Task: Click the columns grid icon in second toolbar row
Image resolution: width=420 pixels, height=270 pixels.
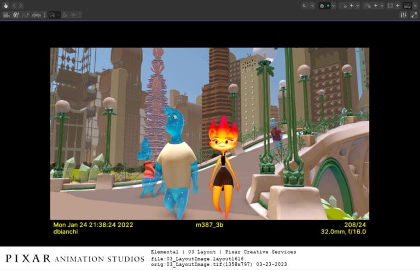Action: point(6,15)
